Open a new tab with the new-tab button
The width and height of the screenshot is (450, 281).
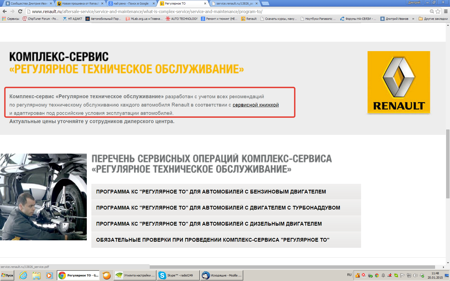click(265, 3)
